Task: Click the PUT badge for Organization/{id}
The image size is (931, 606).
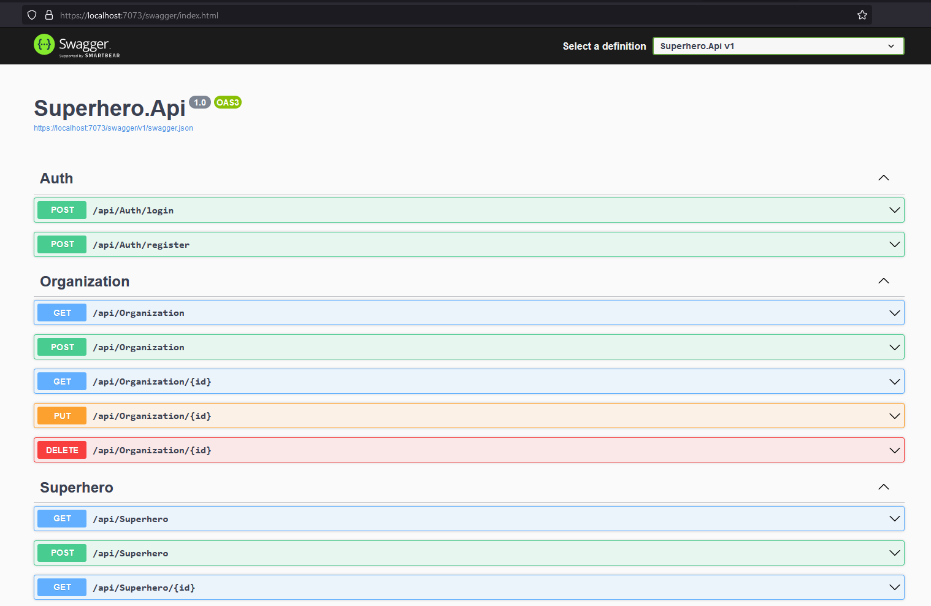Action: pyautogui.click(x=62, y=416)
